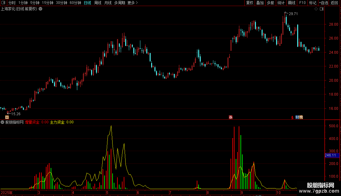The image size is (341, 196).
Task: Click the 15.26 low price label
Action: click(x=16, y=114)
